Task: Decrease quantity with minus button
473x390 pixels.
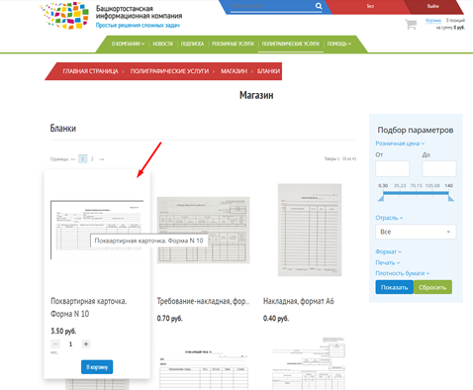Action: [x=55, y=344]
